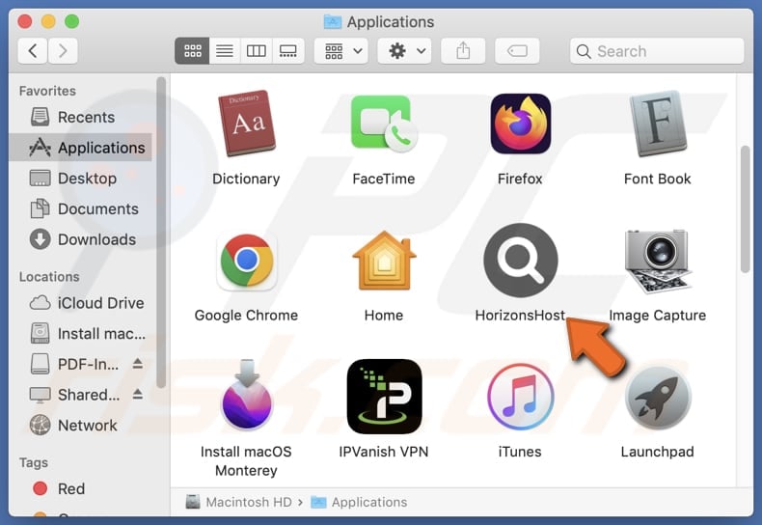This screenshot has height=525, width=762.
Task: Switch to gallery view
Action: (x=288, y=50)
